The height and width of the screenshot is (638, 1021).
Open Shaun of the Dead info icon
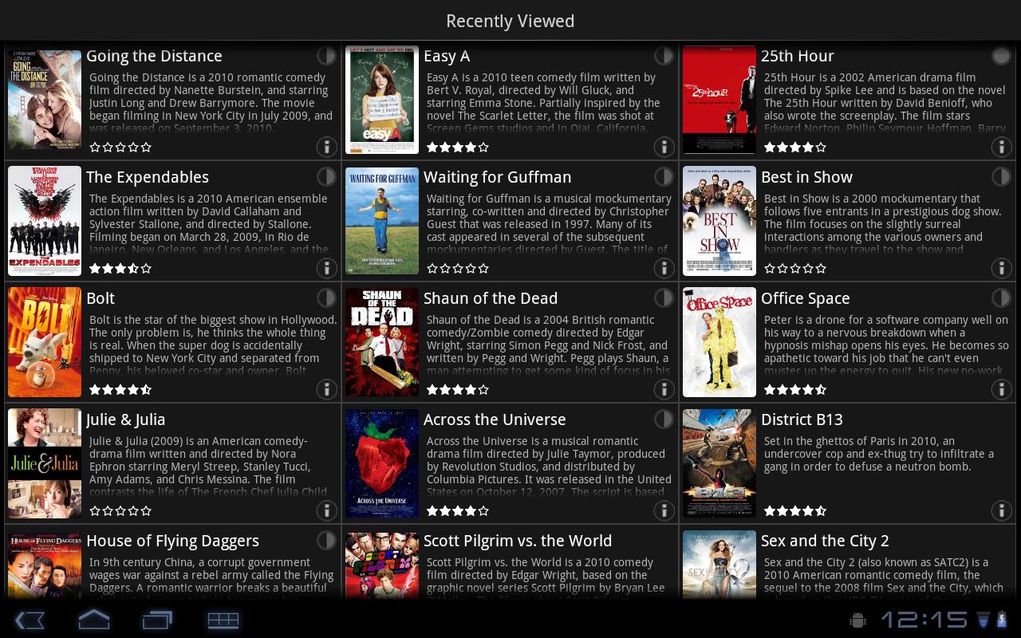664,389
